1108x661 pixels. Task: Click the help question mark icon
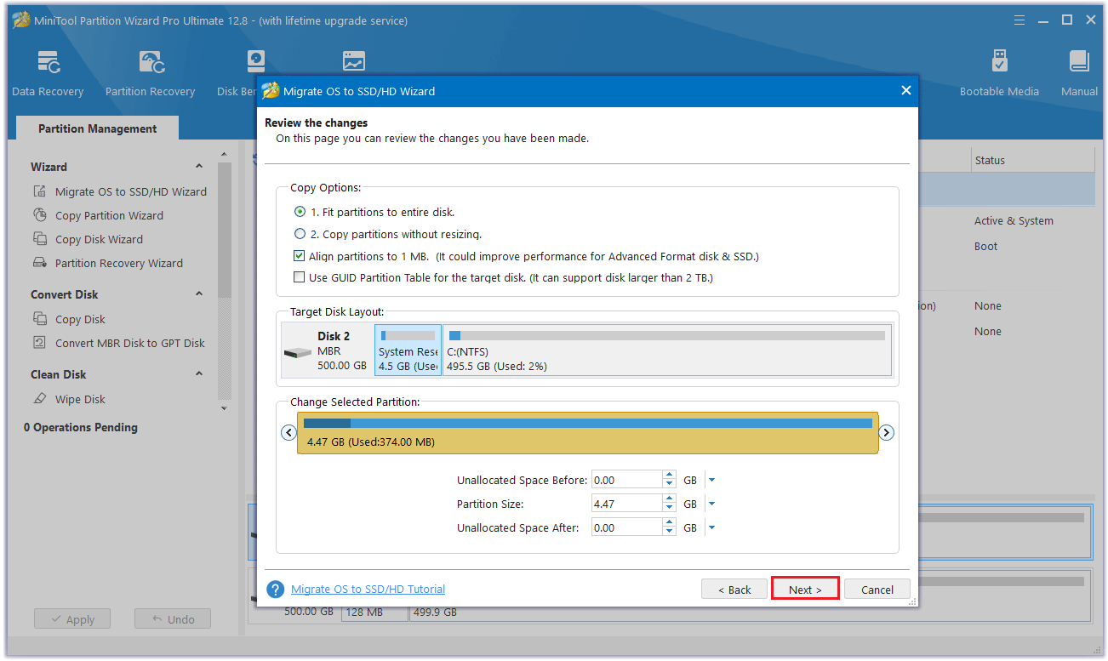coord(275,590)
